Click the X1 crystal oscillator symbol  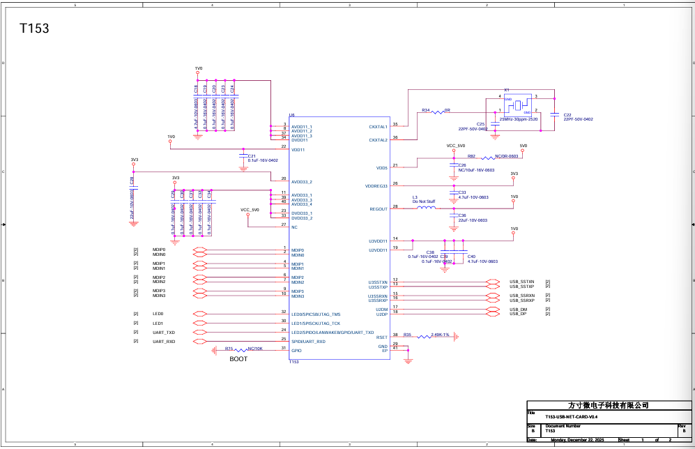(518, 105)
